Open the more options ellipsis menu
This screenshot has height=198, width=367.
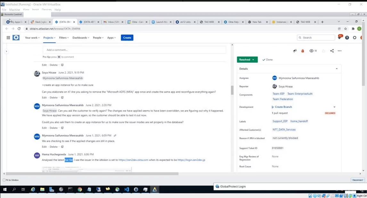pos(339,51)
